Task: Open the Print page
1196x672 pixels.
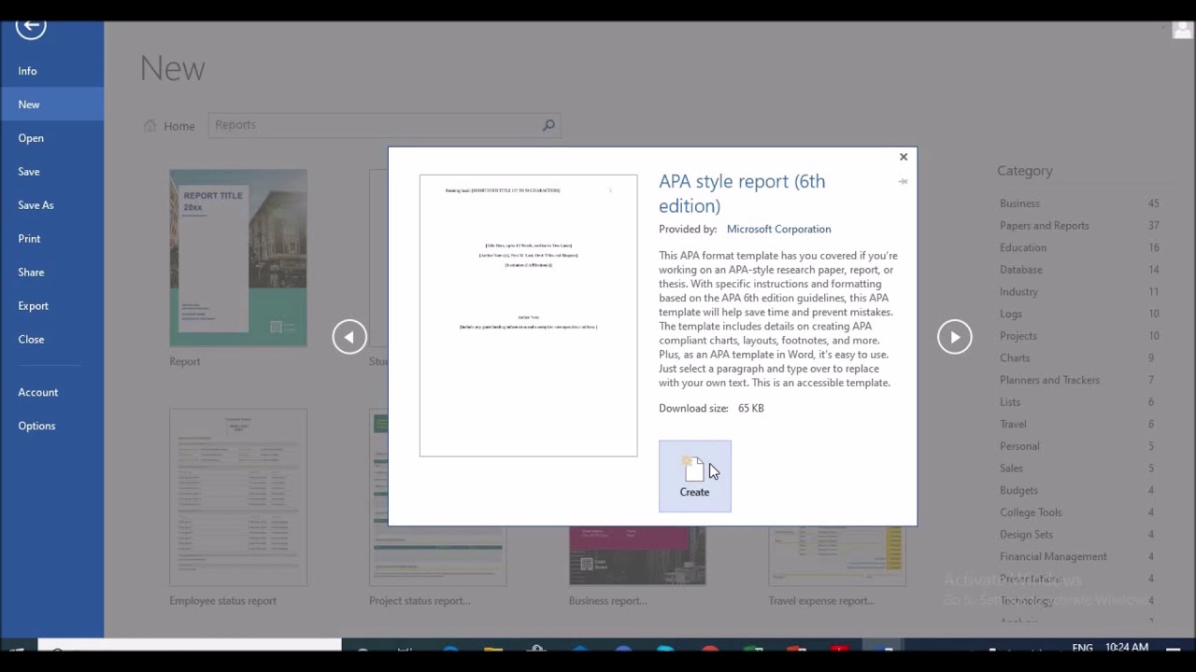Action: pos(51,239)
